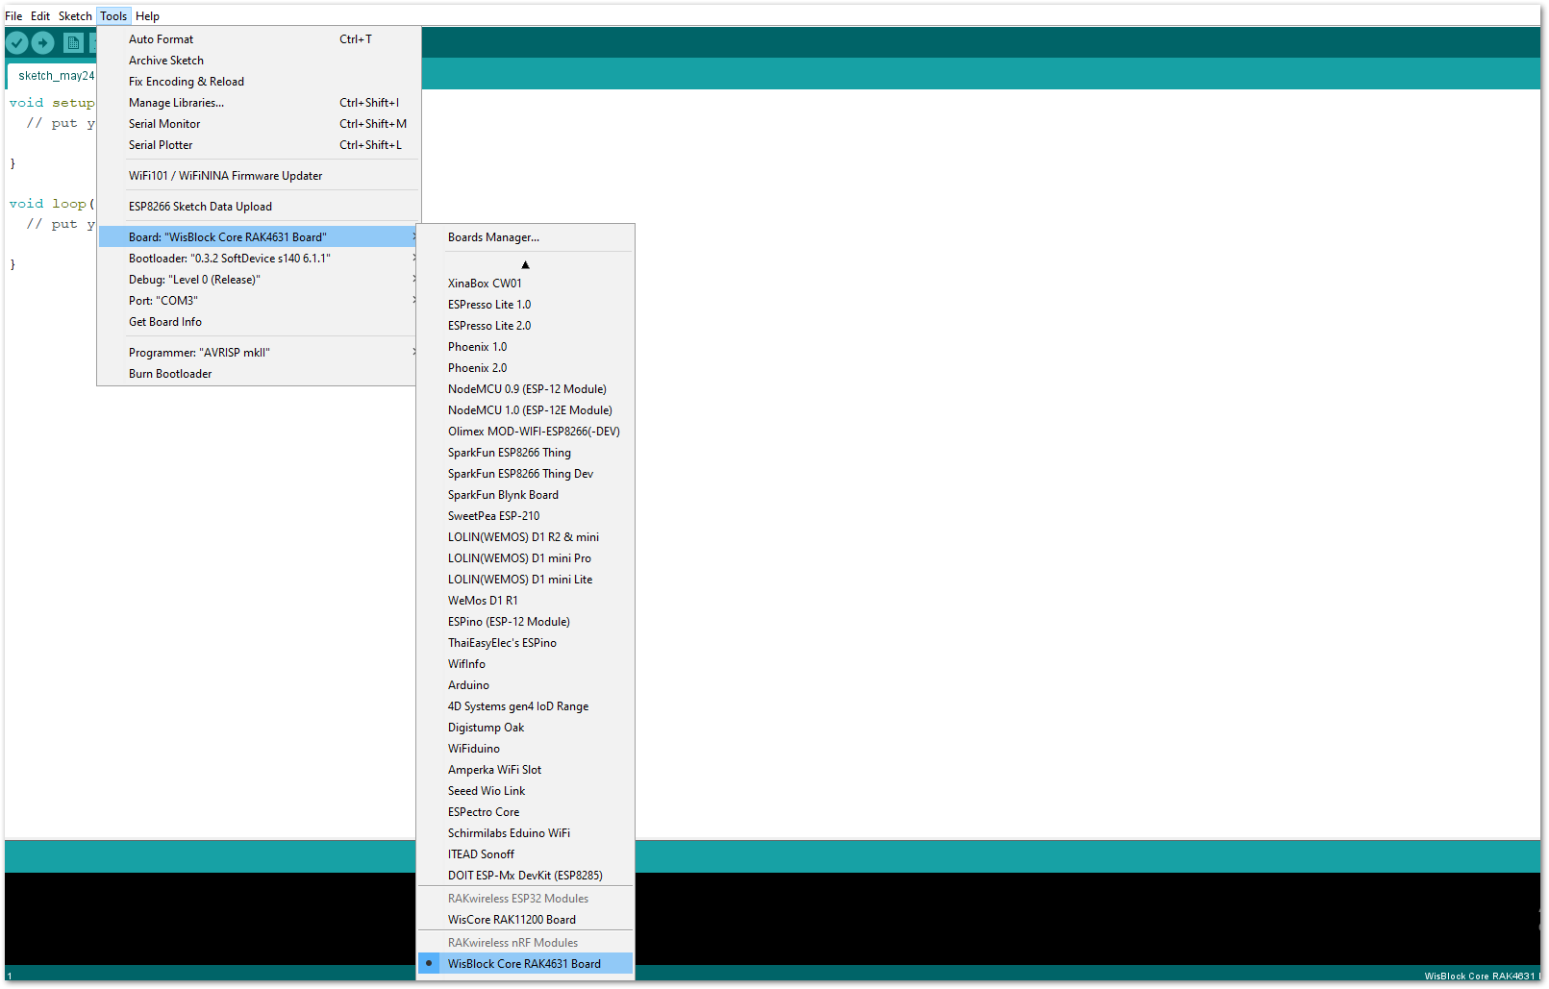
Task: Click Burn Bootloader
Action: pos(259,374)
